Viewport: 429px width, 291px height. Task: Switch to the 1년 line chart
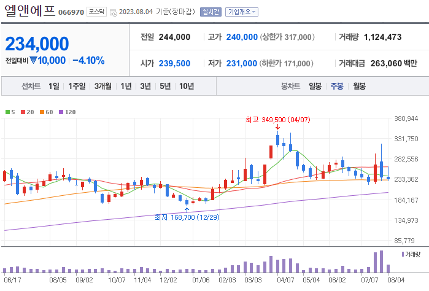coord(126,86)
